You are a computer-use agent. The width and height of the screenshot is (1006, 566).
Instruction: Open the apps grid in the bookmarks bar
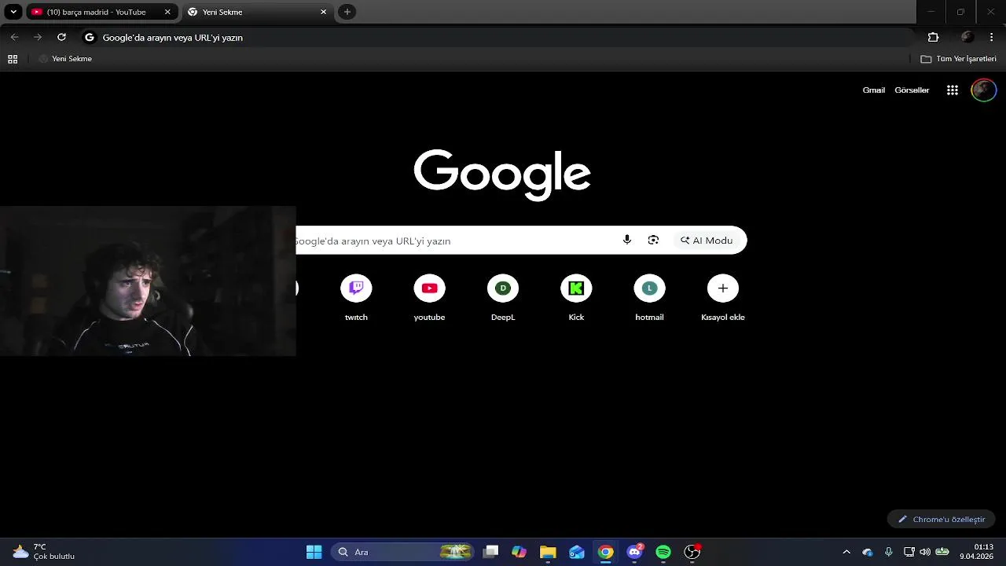pos(13,59)
